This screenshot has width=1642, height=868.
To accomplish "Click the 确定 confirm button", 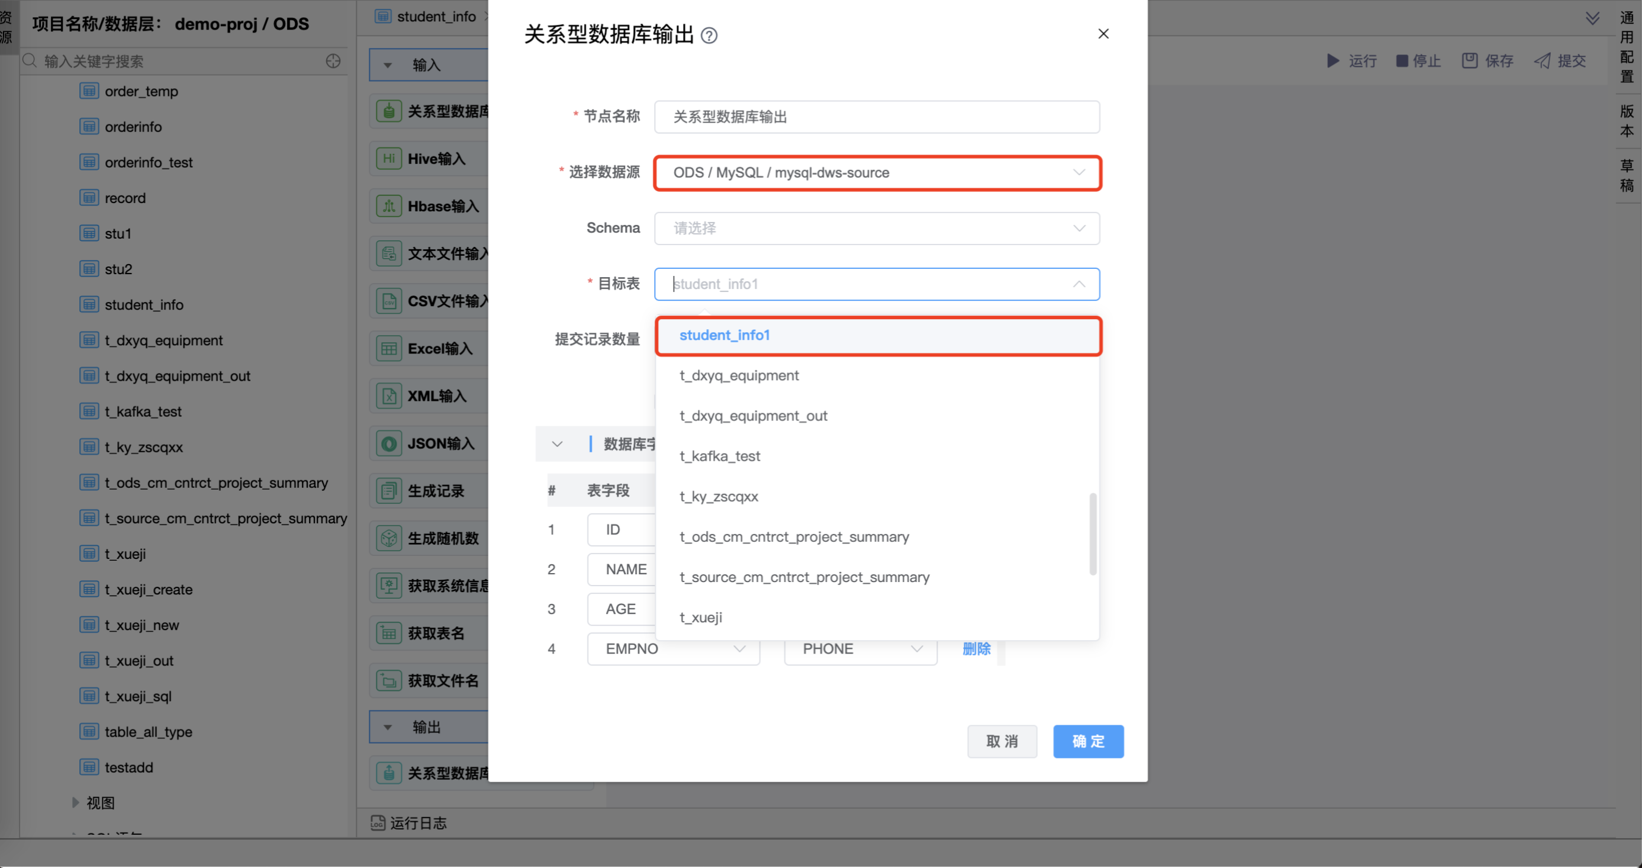I will 1087,741.
